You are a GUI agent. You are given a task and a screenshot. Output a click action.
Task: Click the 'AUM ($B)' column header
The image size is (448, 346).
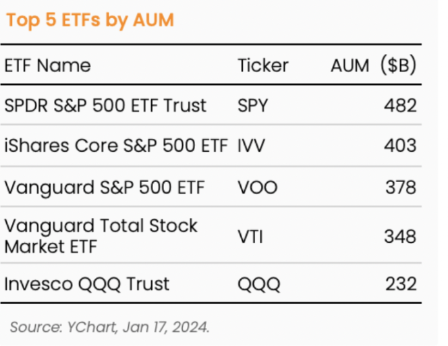(373, 65)
